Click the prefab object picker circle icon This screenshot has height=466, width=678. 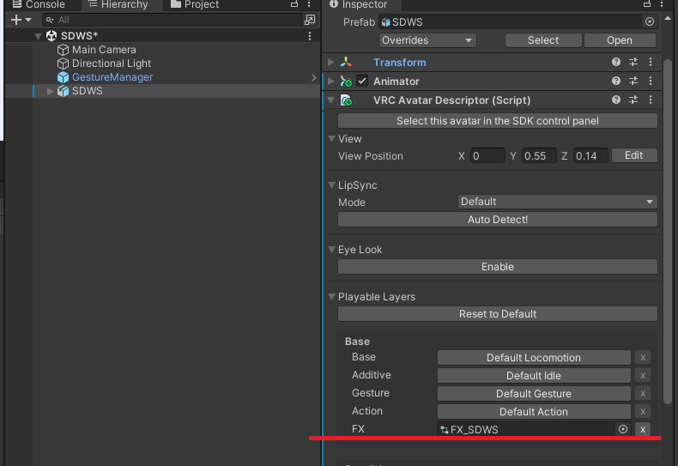649,21
